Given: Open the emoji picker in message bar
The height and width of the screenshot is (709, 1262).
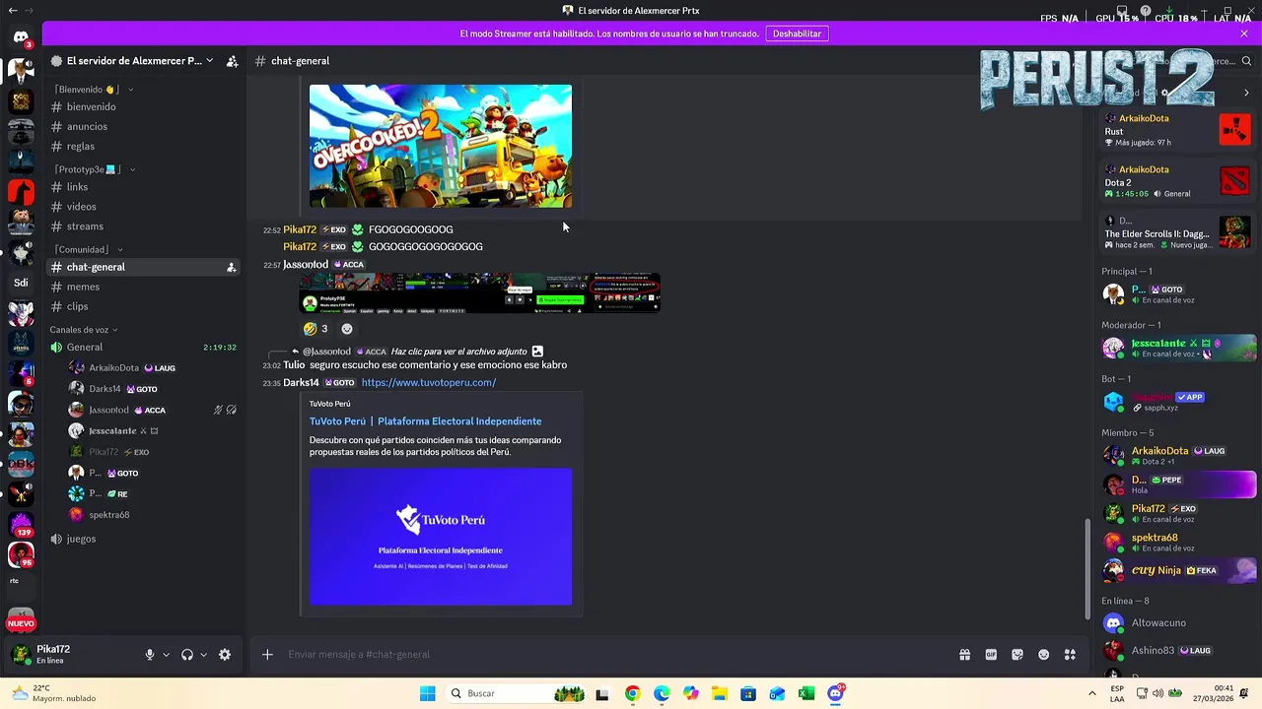Looking at the screenshot, I should pyautogui.click(x=1044, y=655).
